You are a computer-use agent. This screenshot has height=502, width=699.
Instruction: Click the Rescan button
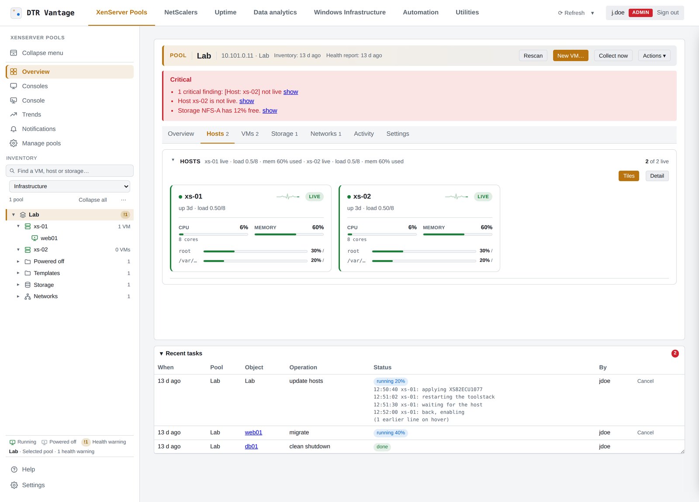click(533, 56)
